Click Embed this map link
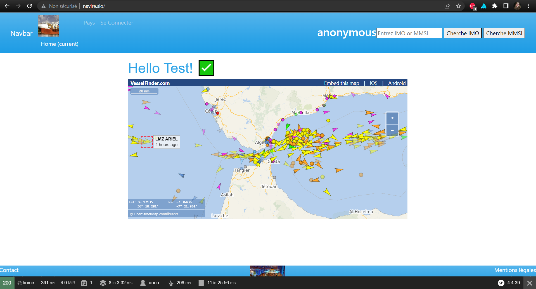 [x=341, y=83]
